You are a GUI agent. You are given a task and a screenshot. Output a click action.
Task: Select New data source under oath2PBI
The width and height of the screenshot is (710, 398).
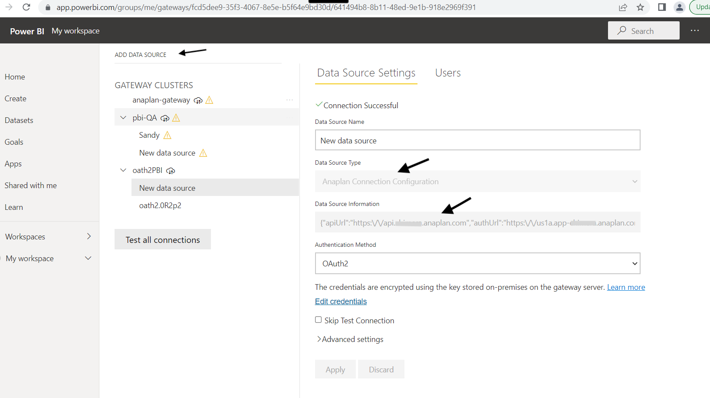[x=215, y=188]
